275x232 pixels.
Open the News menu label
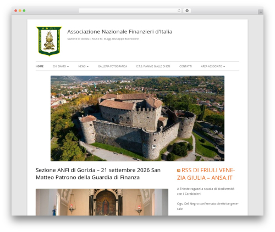(x=82, y=66)
